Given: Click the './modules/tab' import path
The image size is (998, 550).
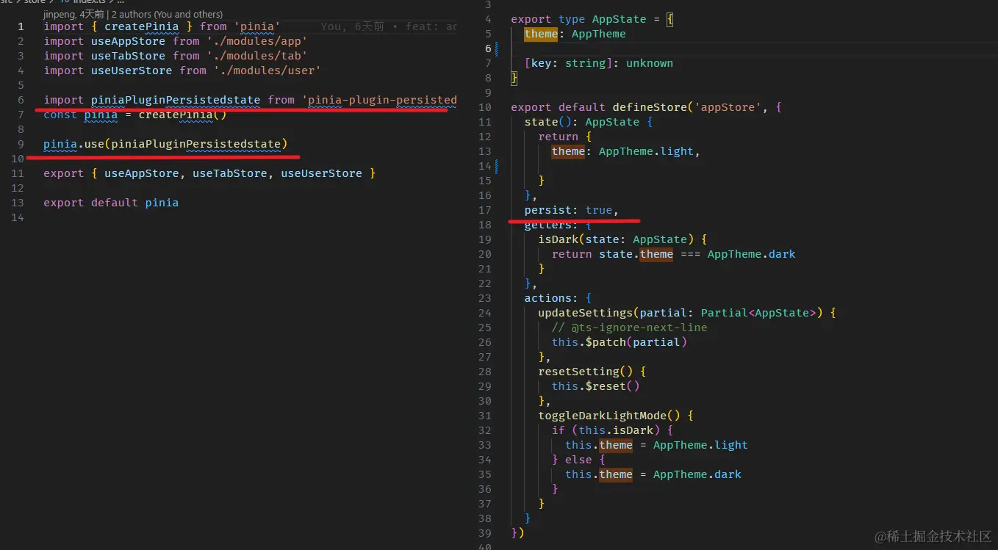Looking at the screenshot, I should tap(257, 56).
